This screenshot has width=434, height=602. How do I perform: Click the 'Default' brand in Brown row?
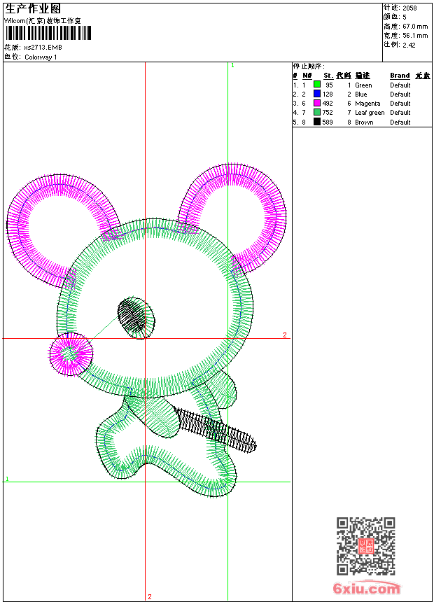(x=400, y=122)
